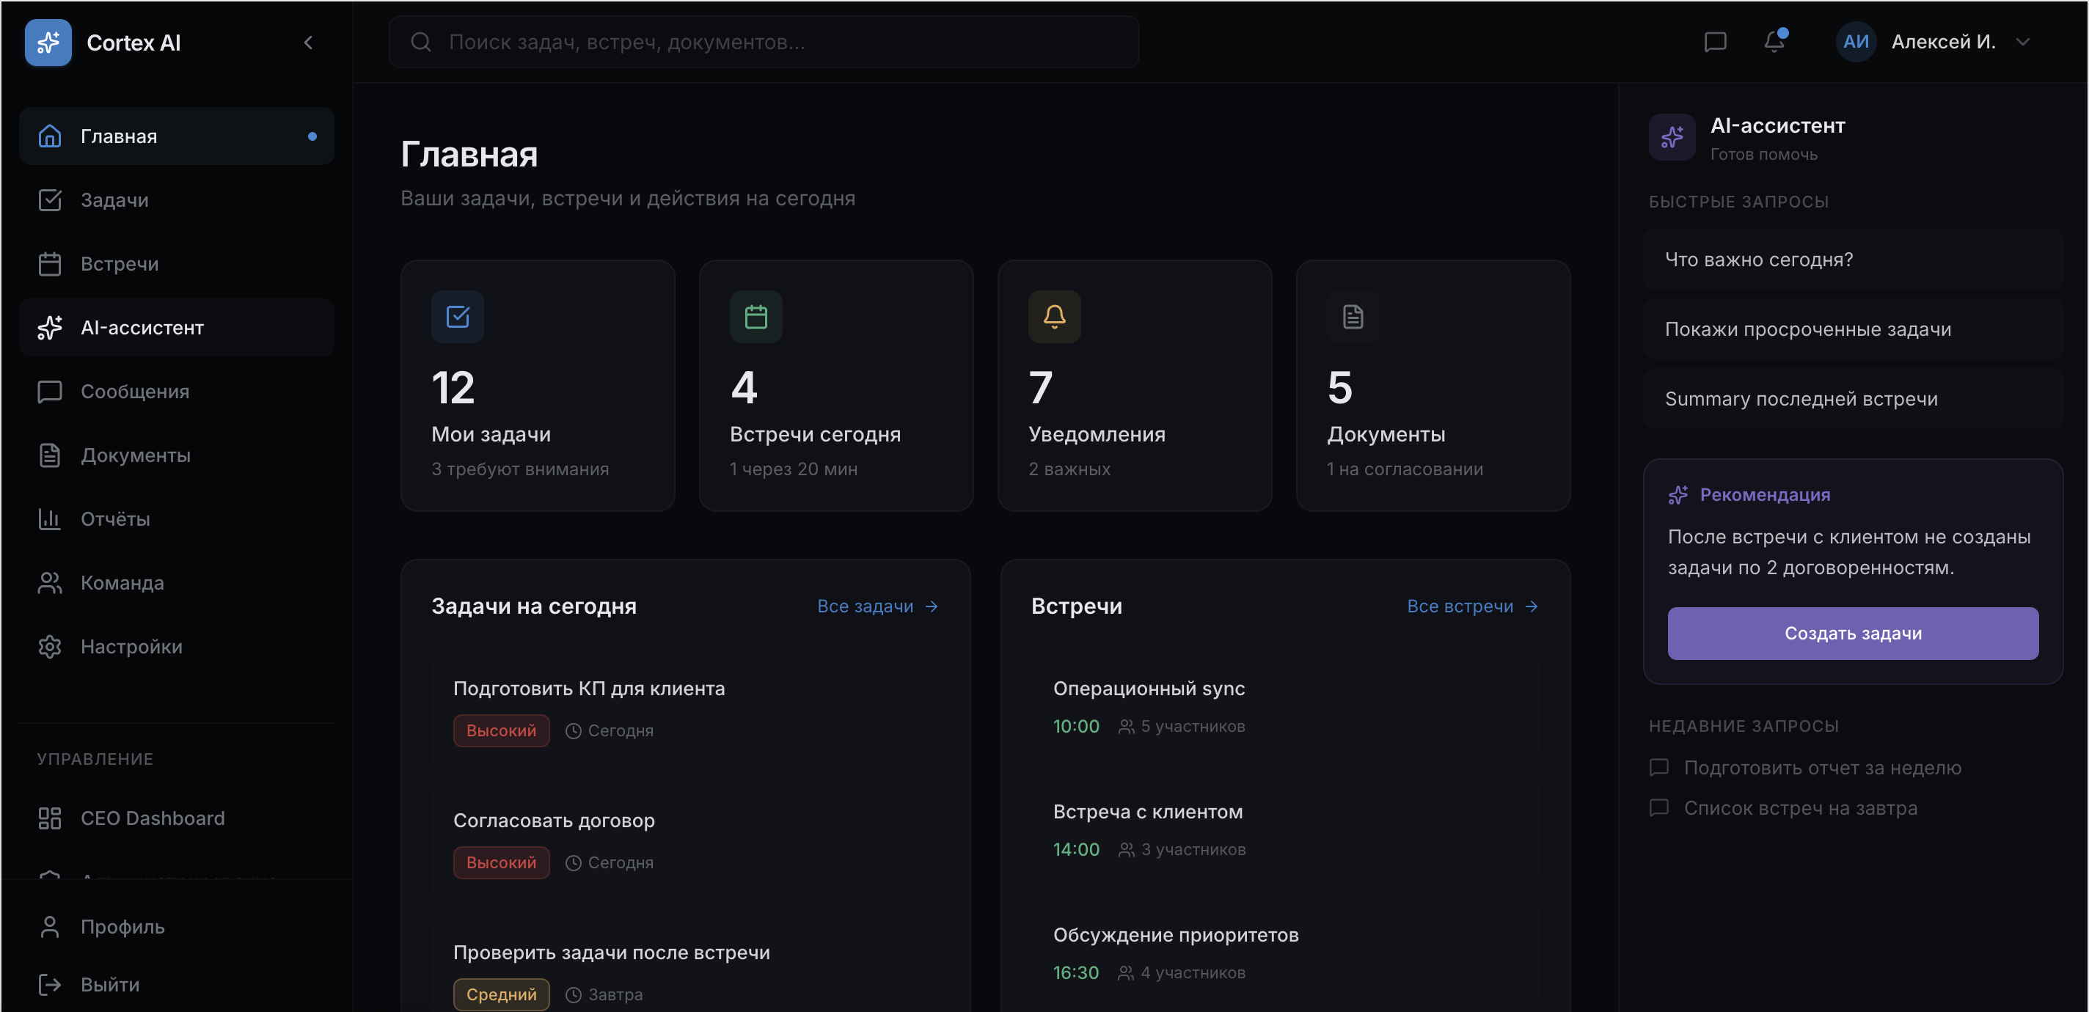
Task: Click the Уведомления bell card icon
Action: coord(1054,316)
